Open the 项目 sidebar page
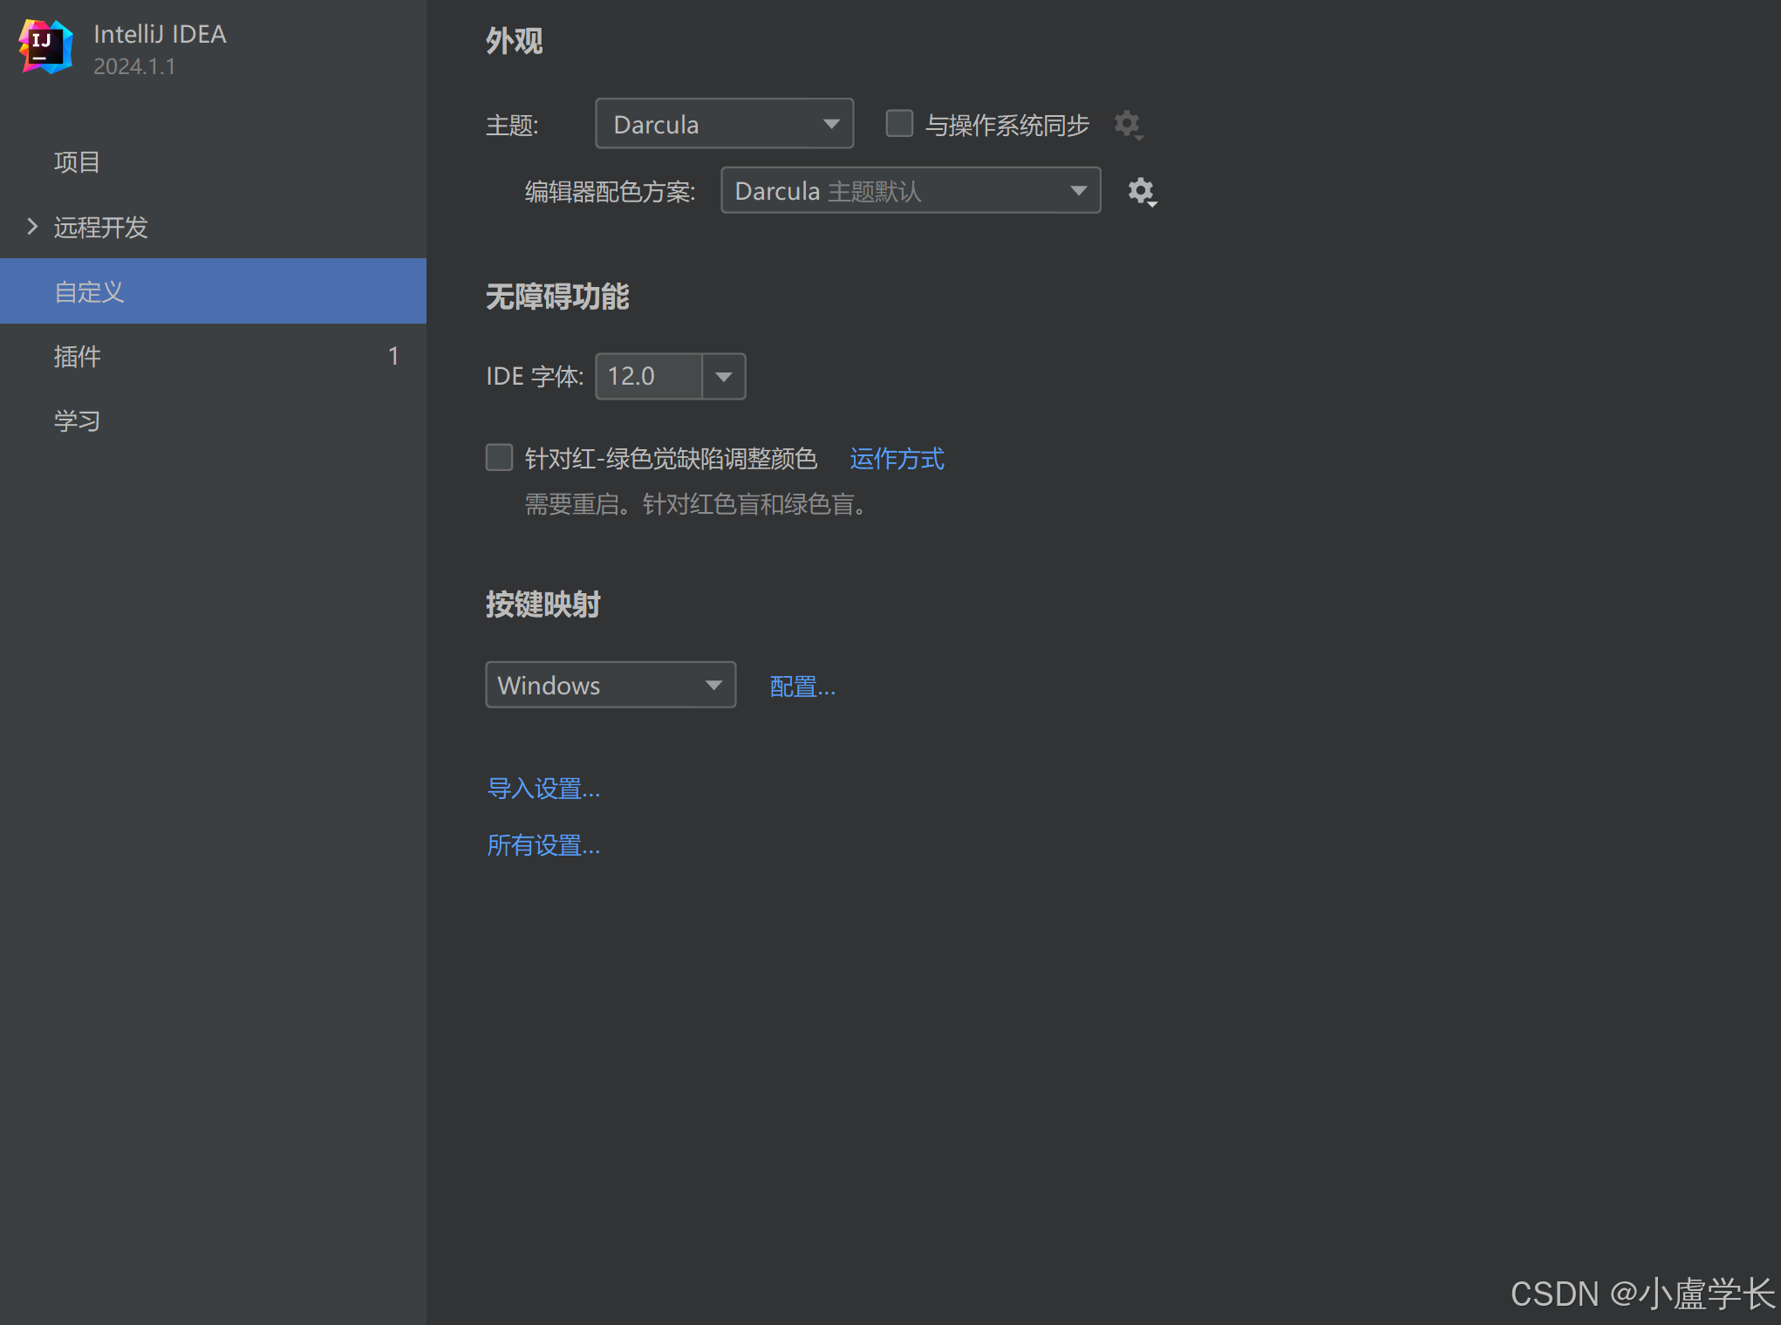The height and width of the screenshot is (1325, 1781). [x=77, y=161]
